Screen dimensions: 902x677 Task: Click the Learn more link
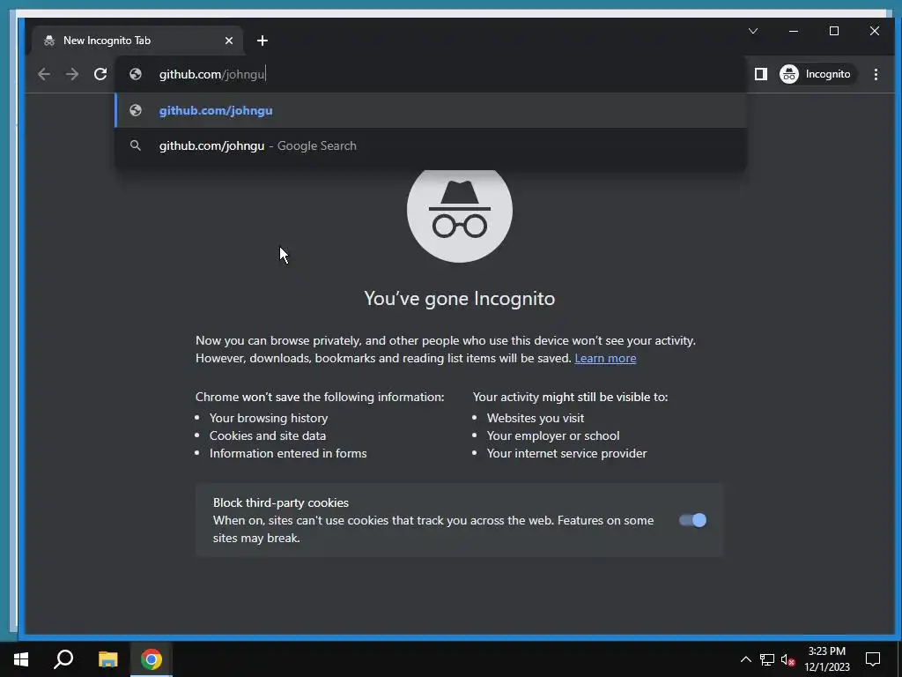point(605,358)
